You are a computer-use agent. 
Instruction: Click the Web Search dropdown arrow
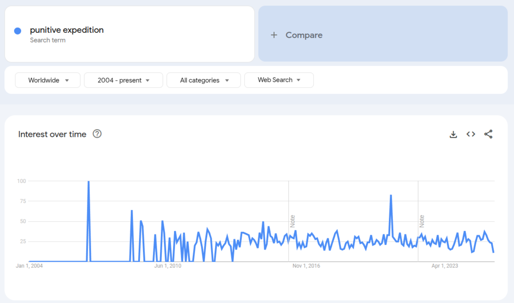tap(298, 80)
